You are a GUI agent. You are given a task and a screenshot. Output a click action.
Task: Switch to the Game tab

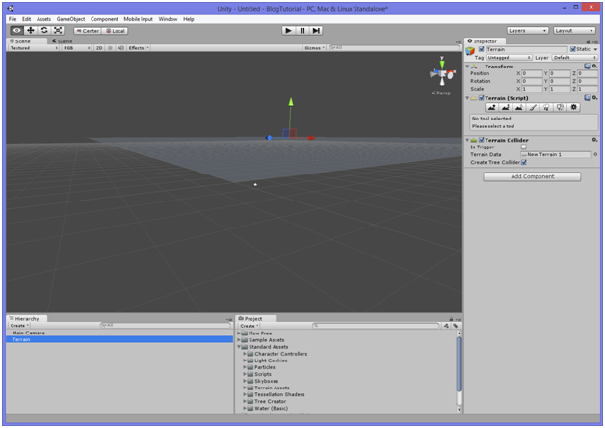pos(63,41)
